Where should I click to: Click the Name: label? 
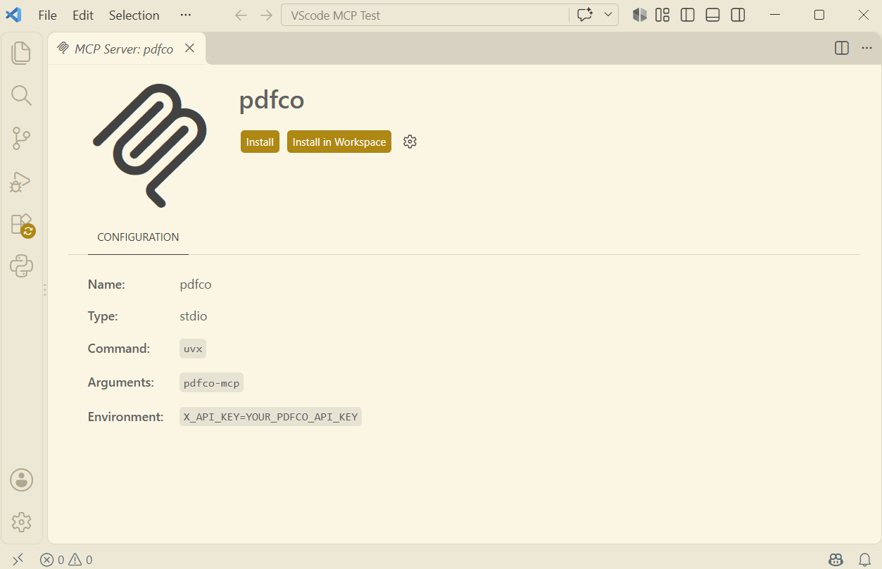click(x=106, y=284)
